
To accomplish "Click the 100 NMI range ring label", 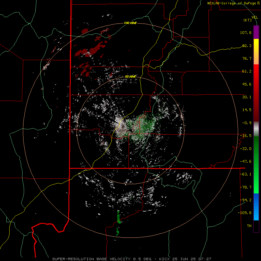I will click(x=130, y=23).
